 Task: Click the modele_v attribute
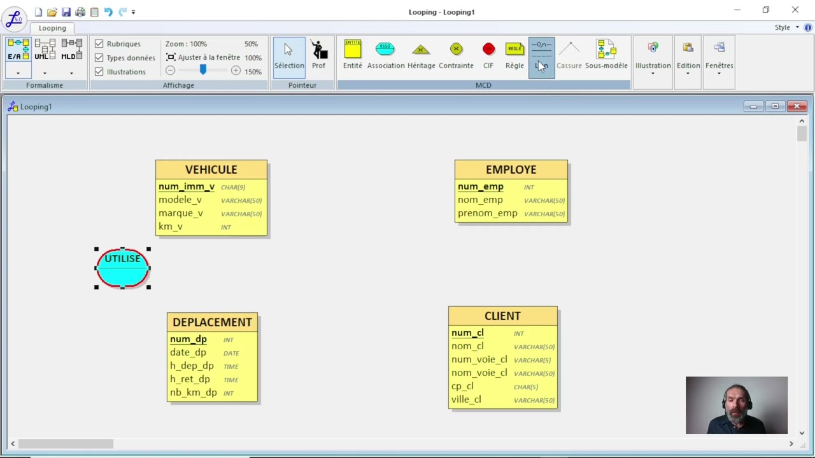click(x=180, y=200)
